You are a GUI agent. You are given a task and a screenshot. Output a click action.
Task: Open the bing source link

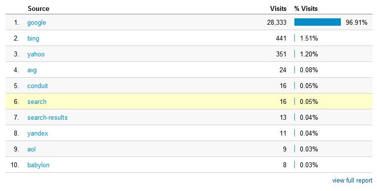tap(33, 39)
